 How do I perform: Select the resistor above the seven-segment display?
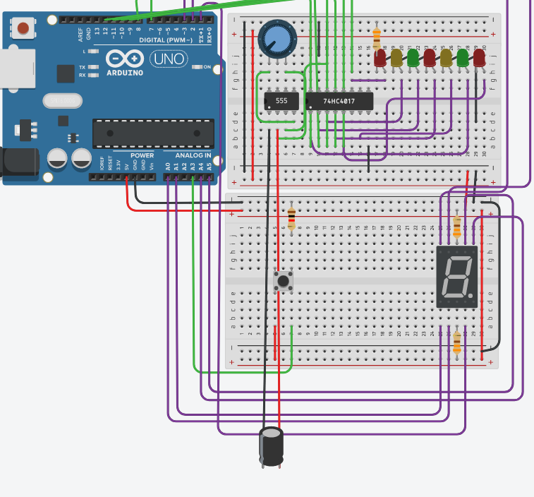457,226
